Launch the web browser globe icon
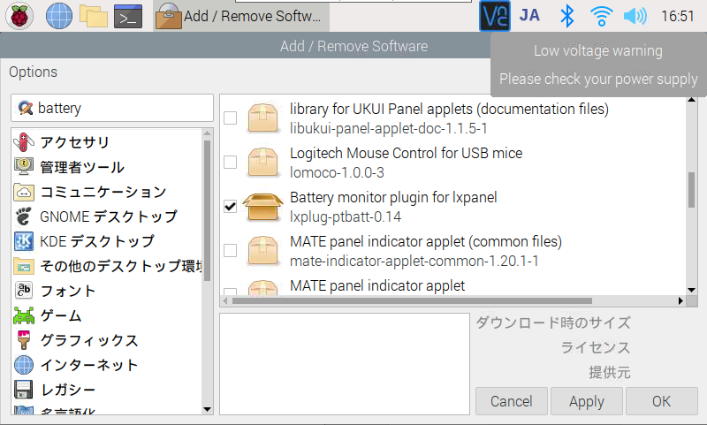Screen dimensions: 707x425 coord(58,15)
